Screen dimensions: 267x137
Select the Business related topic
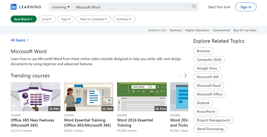pos(203,51)
